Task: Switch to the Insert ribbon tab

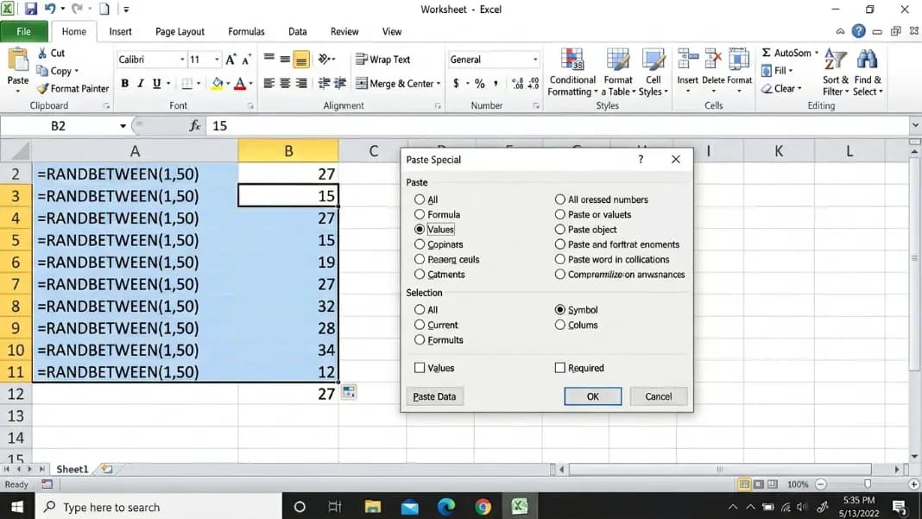Action: [x=120, y=32]
